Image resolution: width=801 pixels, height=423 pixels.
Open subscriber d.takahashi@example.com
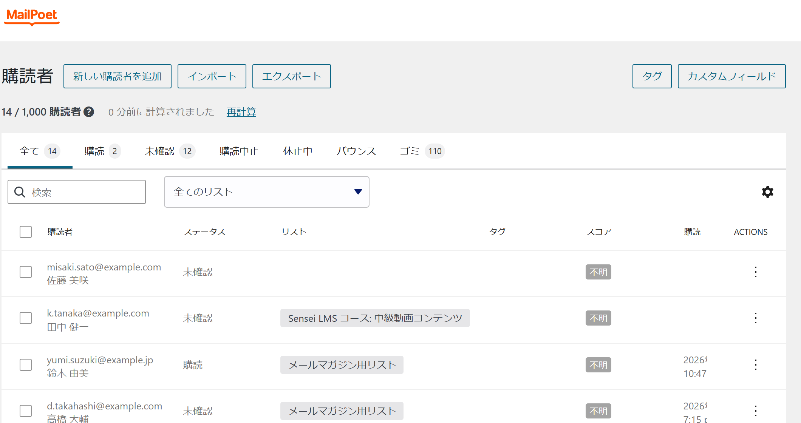click(104, 406)
